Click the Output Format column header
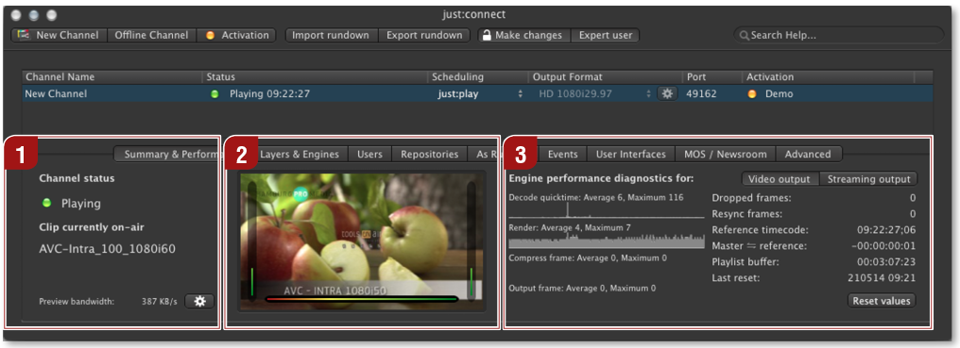This screenshot has height=348, width=960. pos(605,77)
